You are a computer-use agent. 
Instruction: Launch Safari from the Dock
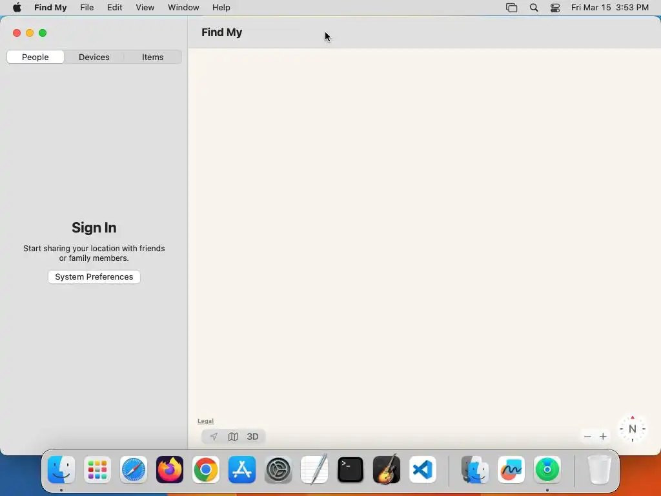tap(134, 470)
